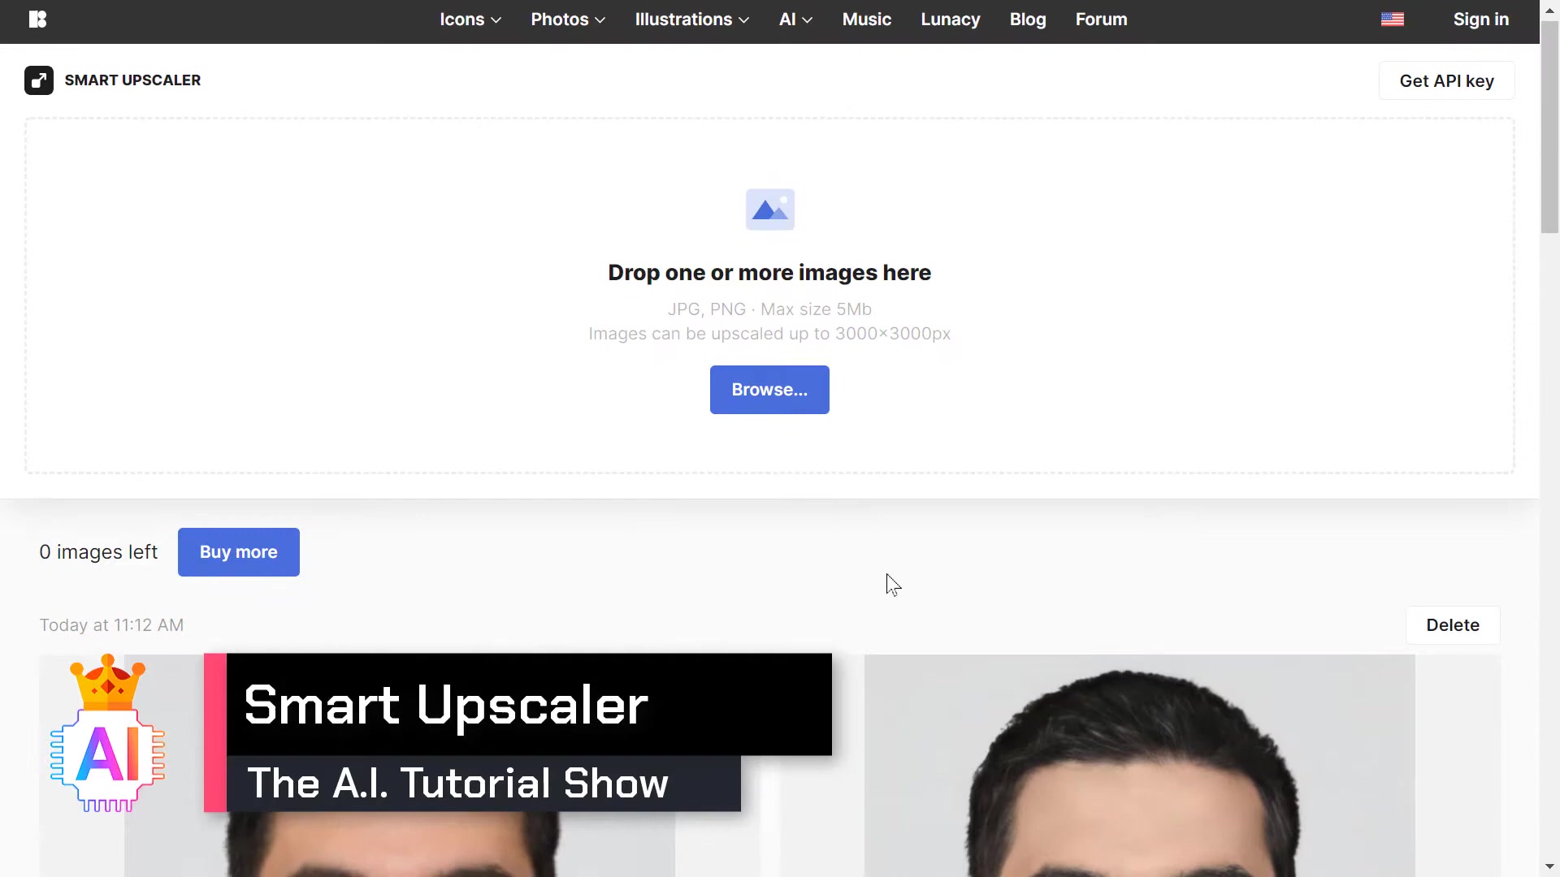The height and width of the screenshot is (877, 1560).
Task: Click the scrollbar down arrow
Action: 1549,867
